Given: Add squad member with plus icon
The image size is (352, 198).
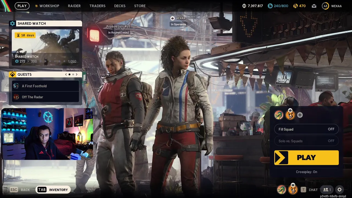Looking at the screenshot, I should tap(300, 115).
